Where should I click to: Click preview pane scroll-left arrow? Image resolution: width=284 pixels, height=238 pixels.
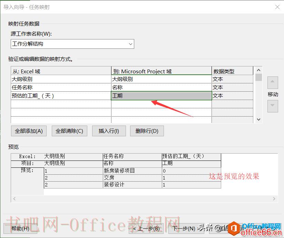point(14,199)
